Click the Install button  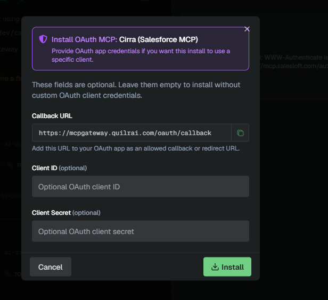[x=227, y=267]
